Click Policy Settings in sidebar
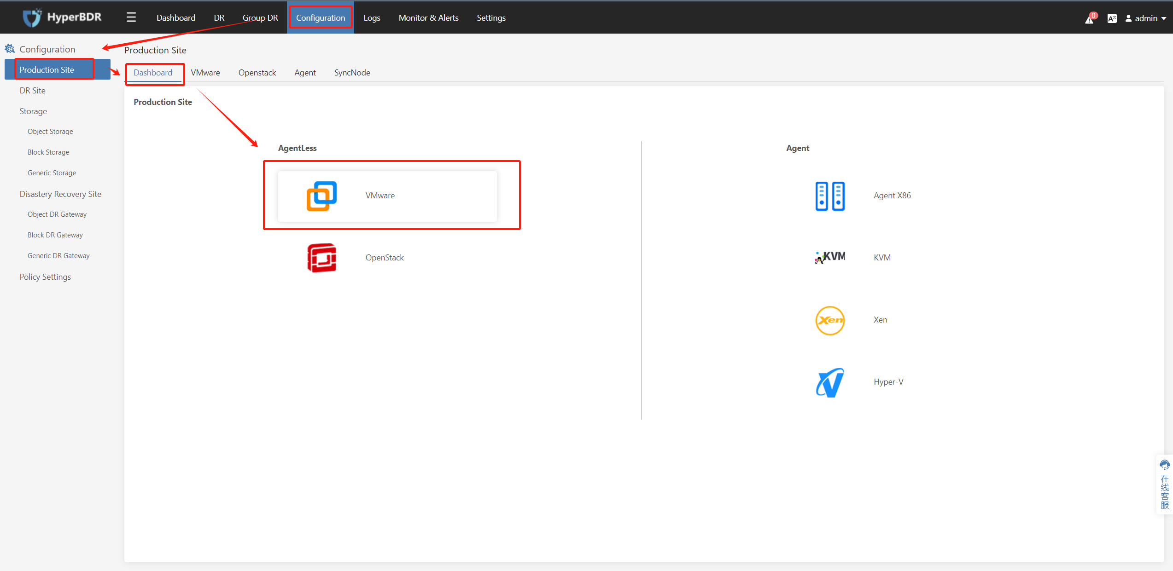The image size is (1173, 571). [45, 277]
